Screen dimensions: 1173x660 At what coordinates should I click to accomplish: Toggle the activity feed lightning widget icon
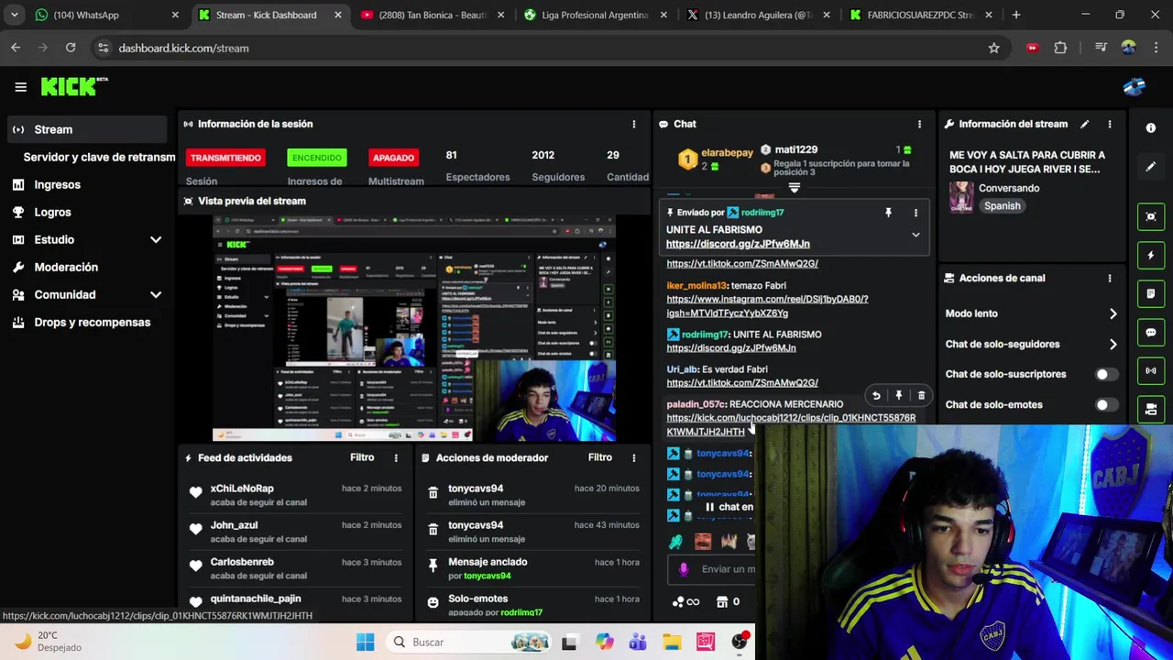(x=1151, y=255)
